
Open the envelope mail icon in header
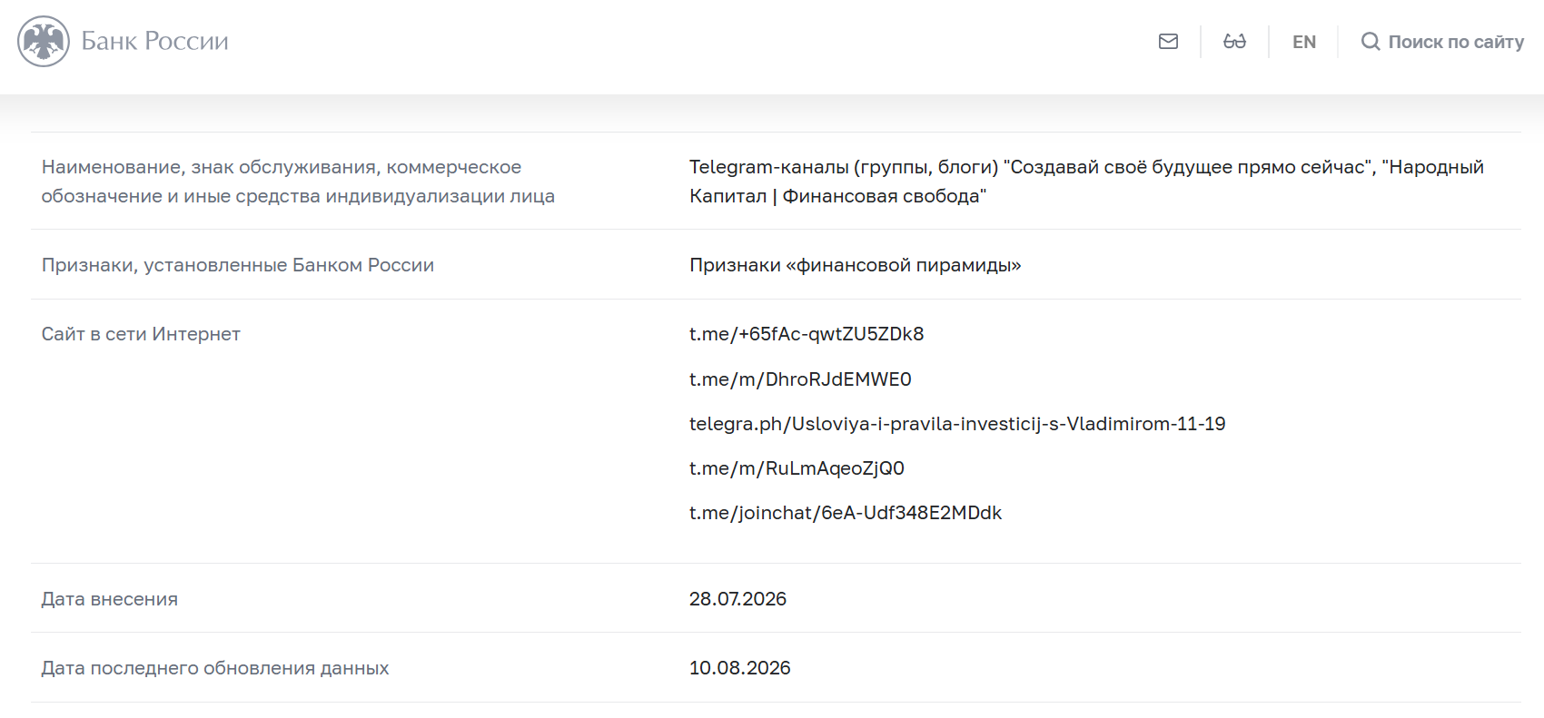click(1169, 41)
